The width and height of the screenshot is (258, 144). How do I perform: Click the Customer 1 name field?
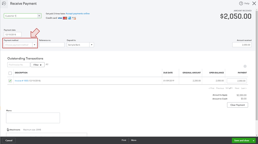(21, 16)
